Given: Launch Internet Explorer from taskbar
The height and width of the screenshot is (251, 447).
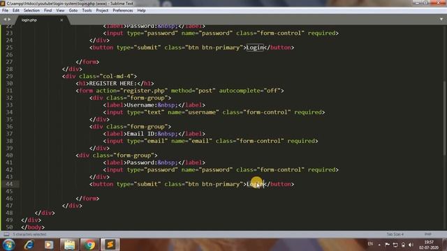Looking at the screenshot, I should pos(29,245).
